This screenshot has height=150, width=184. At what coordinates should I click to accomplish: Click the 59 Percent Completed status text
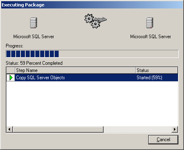(x=41, y=63)
